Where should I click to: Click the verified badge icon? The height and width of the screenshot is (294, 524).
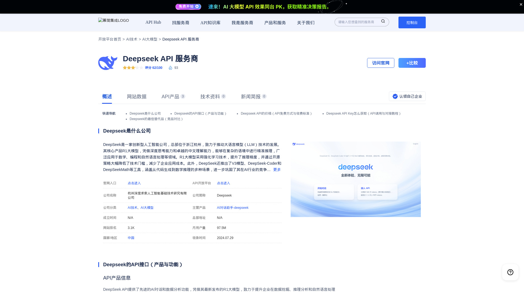click(x=395, y=96)
